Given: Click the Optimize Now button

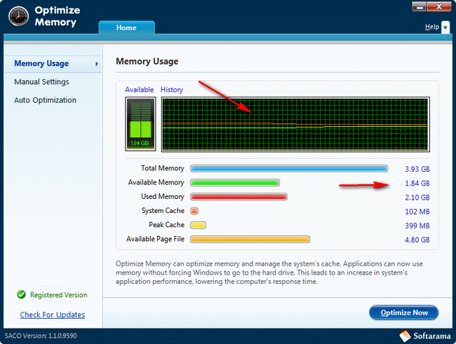Looking at the screenshot, I should coord(403,312).
